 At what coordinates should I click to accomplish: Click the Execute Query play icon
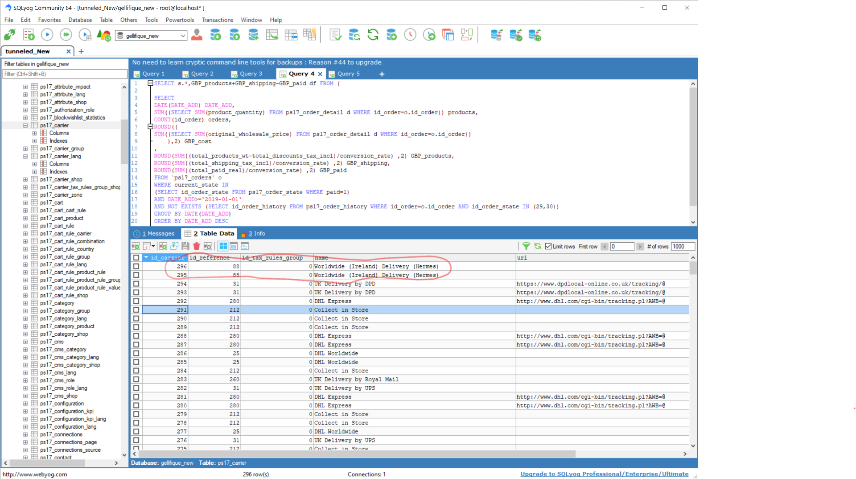pos(47,35)
